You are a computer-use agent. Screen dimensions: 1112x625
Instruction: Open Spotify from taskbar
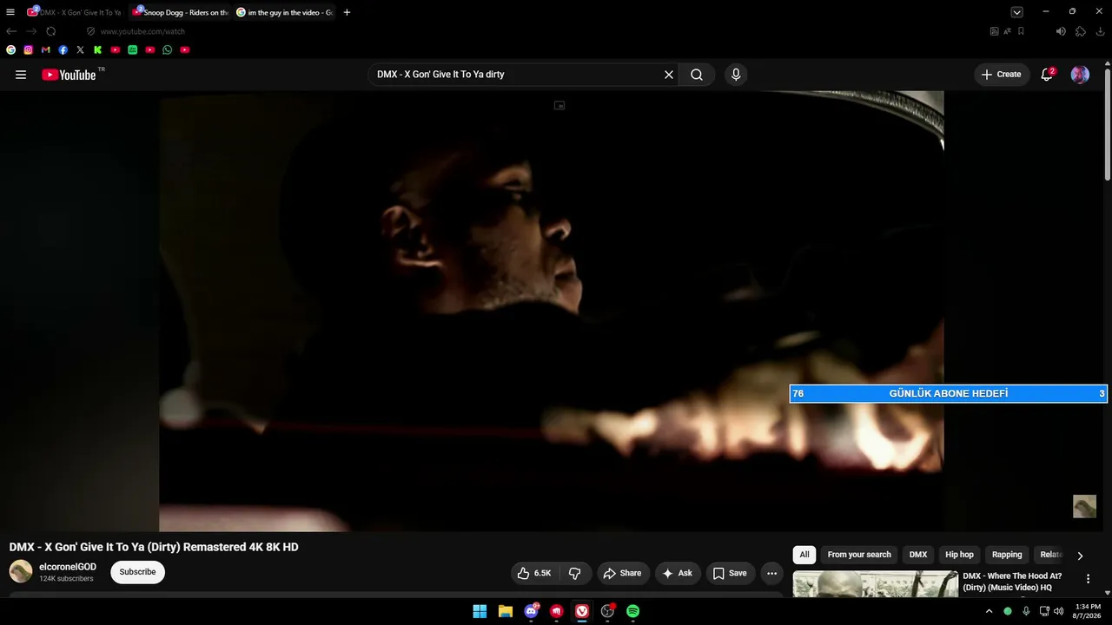[x=633, y=611]
